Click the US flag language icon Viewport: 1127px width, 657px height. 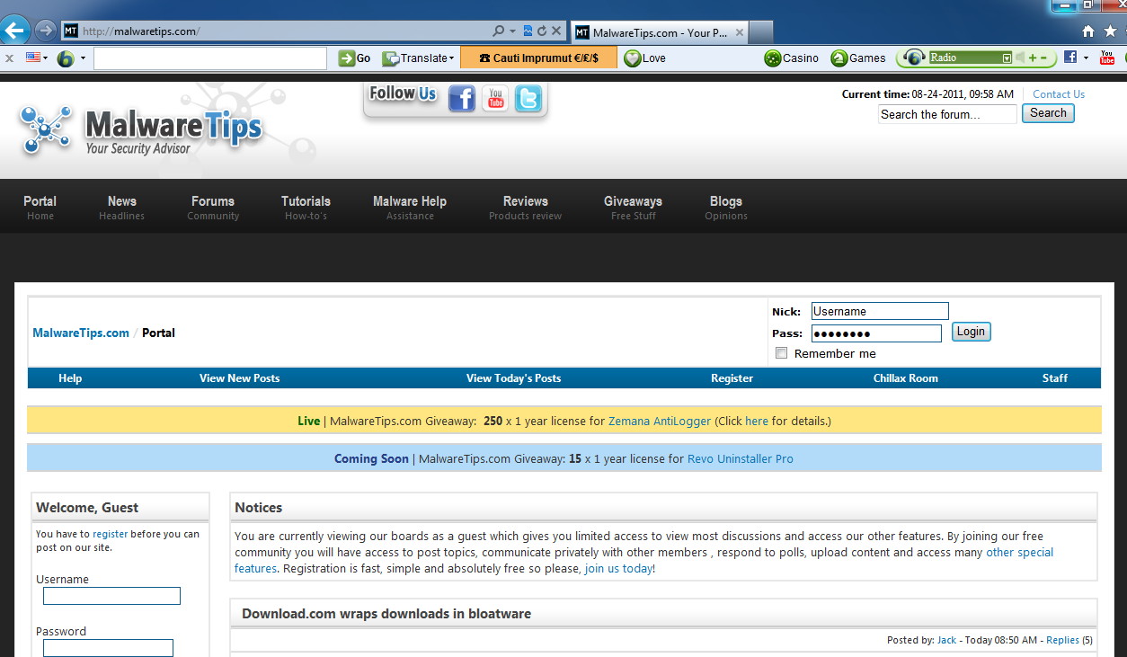tap(34, 58)
